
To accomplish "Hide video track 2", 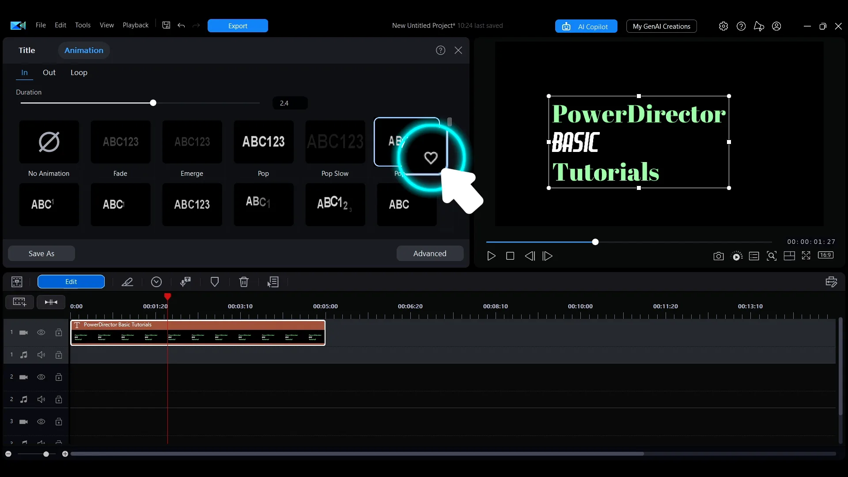I will pos(41,377).
